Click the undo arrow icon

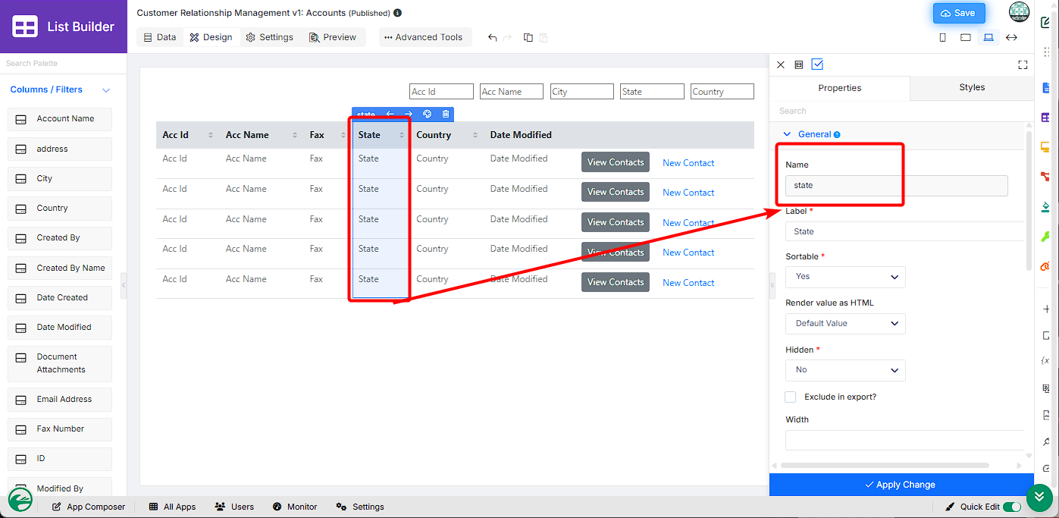point(493,37)
